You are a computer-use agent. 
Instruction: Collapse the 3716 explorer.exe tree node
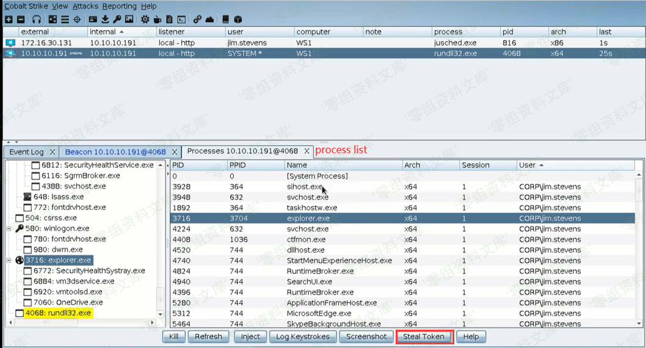(9, 260)
